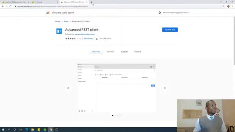
Task: Click the address bar URL
Action: click(53, 6)
